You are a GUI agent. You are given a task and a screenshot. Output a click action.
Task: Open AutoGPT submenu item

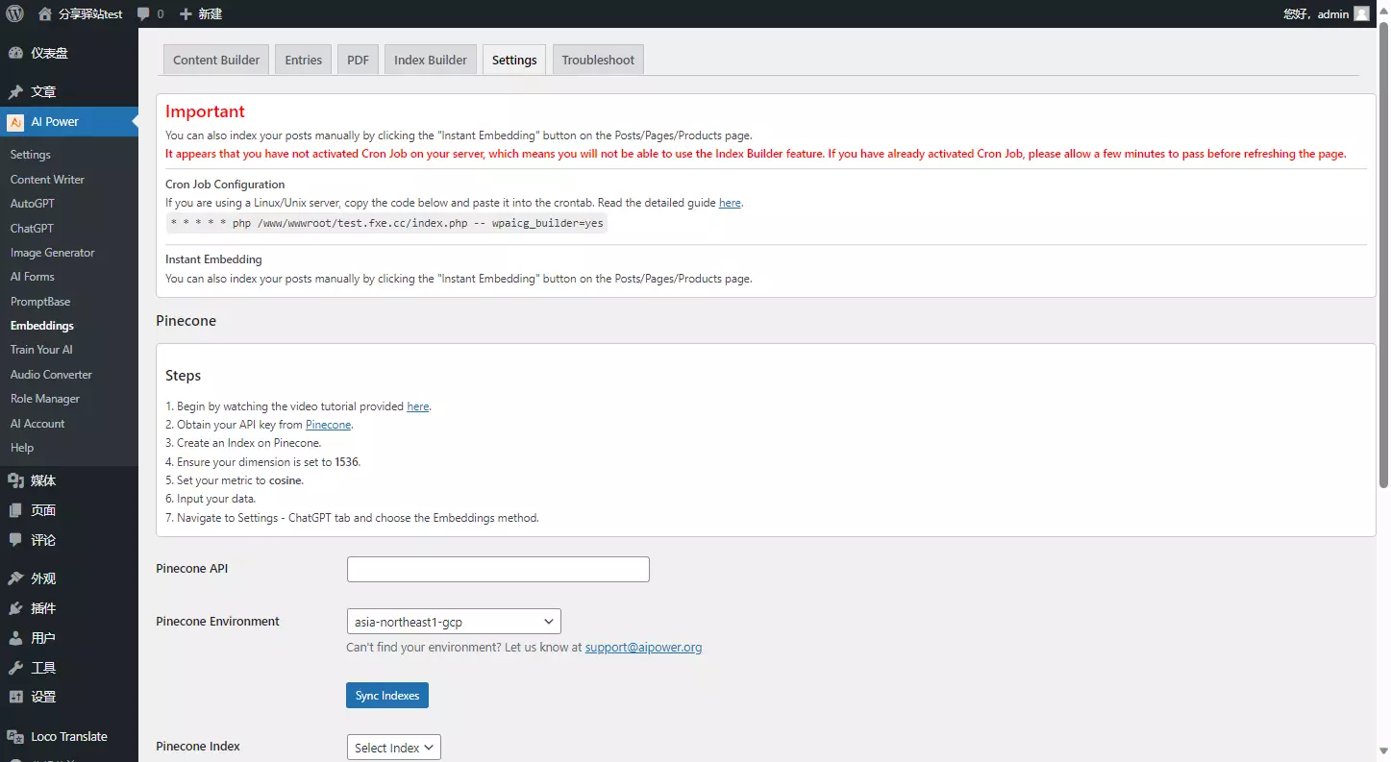pos(33,204)
